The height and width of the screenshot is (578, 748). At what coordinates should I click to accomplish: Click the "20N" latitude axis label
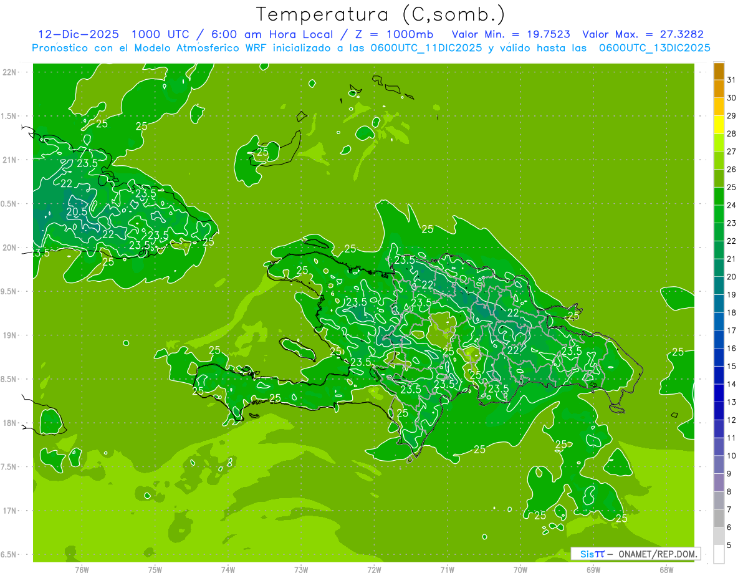[11, 248]
